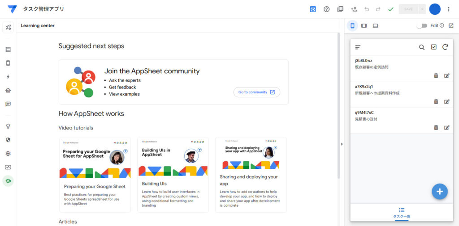The image size is (459, 226).
Task: Click the refresh sync icon in preview
Action: (x=445, y=47)
